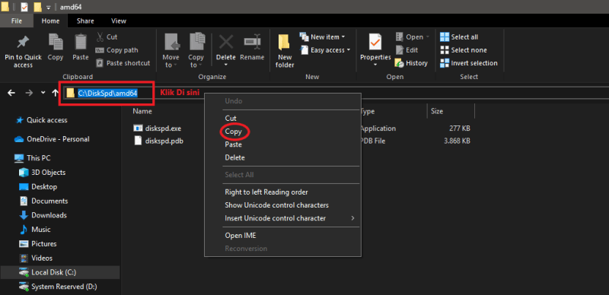The image size is (609, 295).
Task: Click Copy path in Clipboard group
Action: click(x=117, y=50)
